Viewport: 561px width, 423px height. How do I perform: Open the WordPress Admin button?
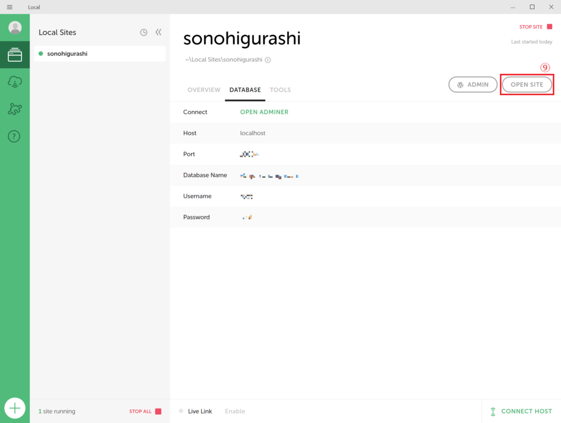(473, 84)
